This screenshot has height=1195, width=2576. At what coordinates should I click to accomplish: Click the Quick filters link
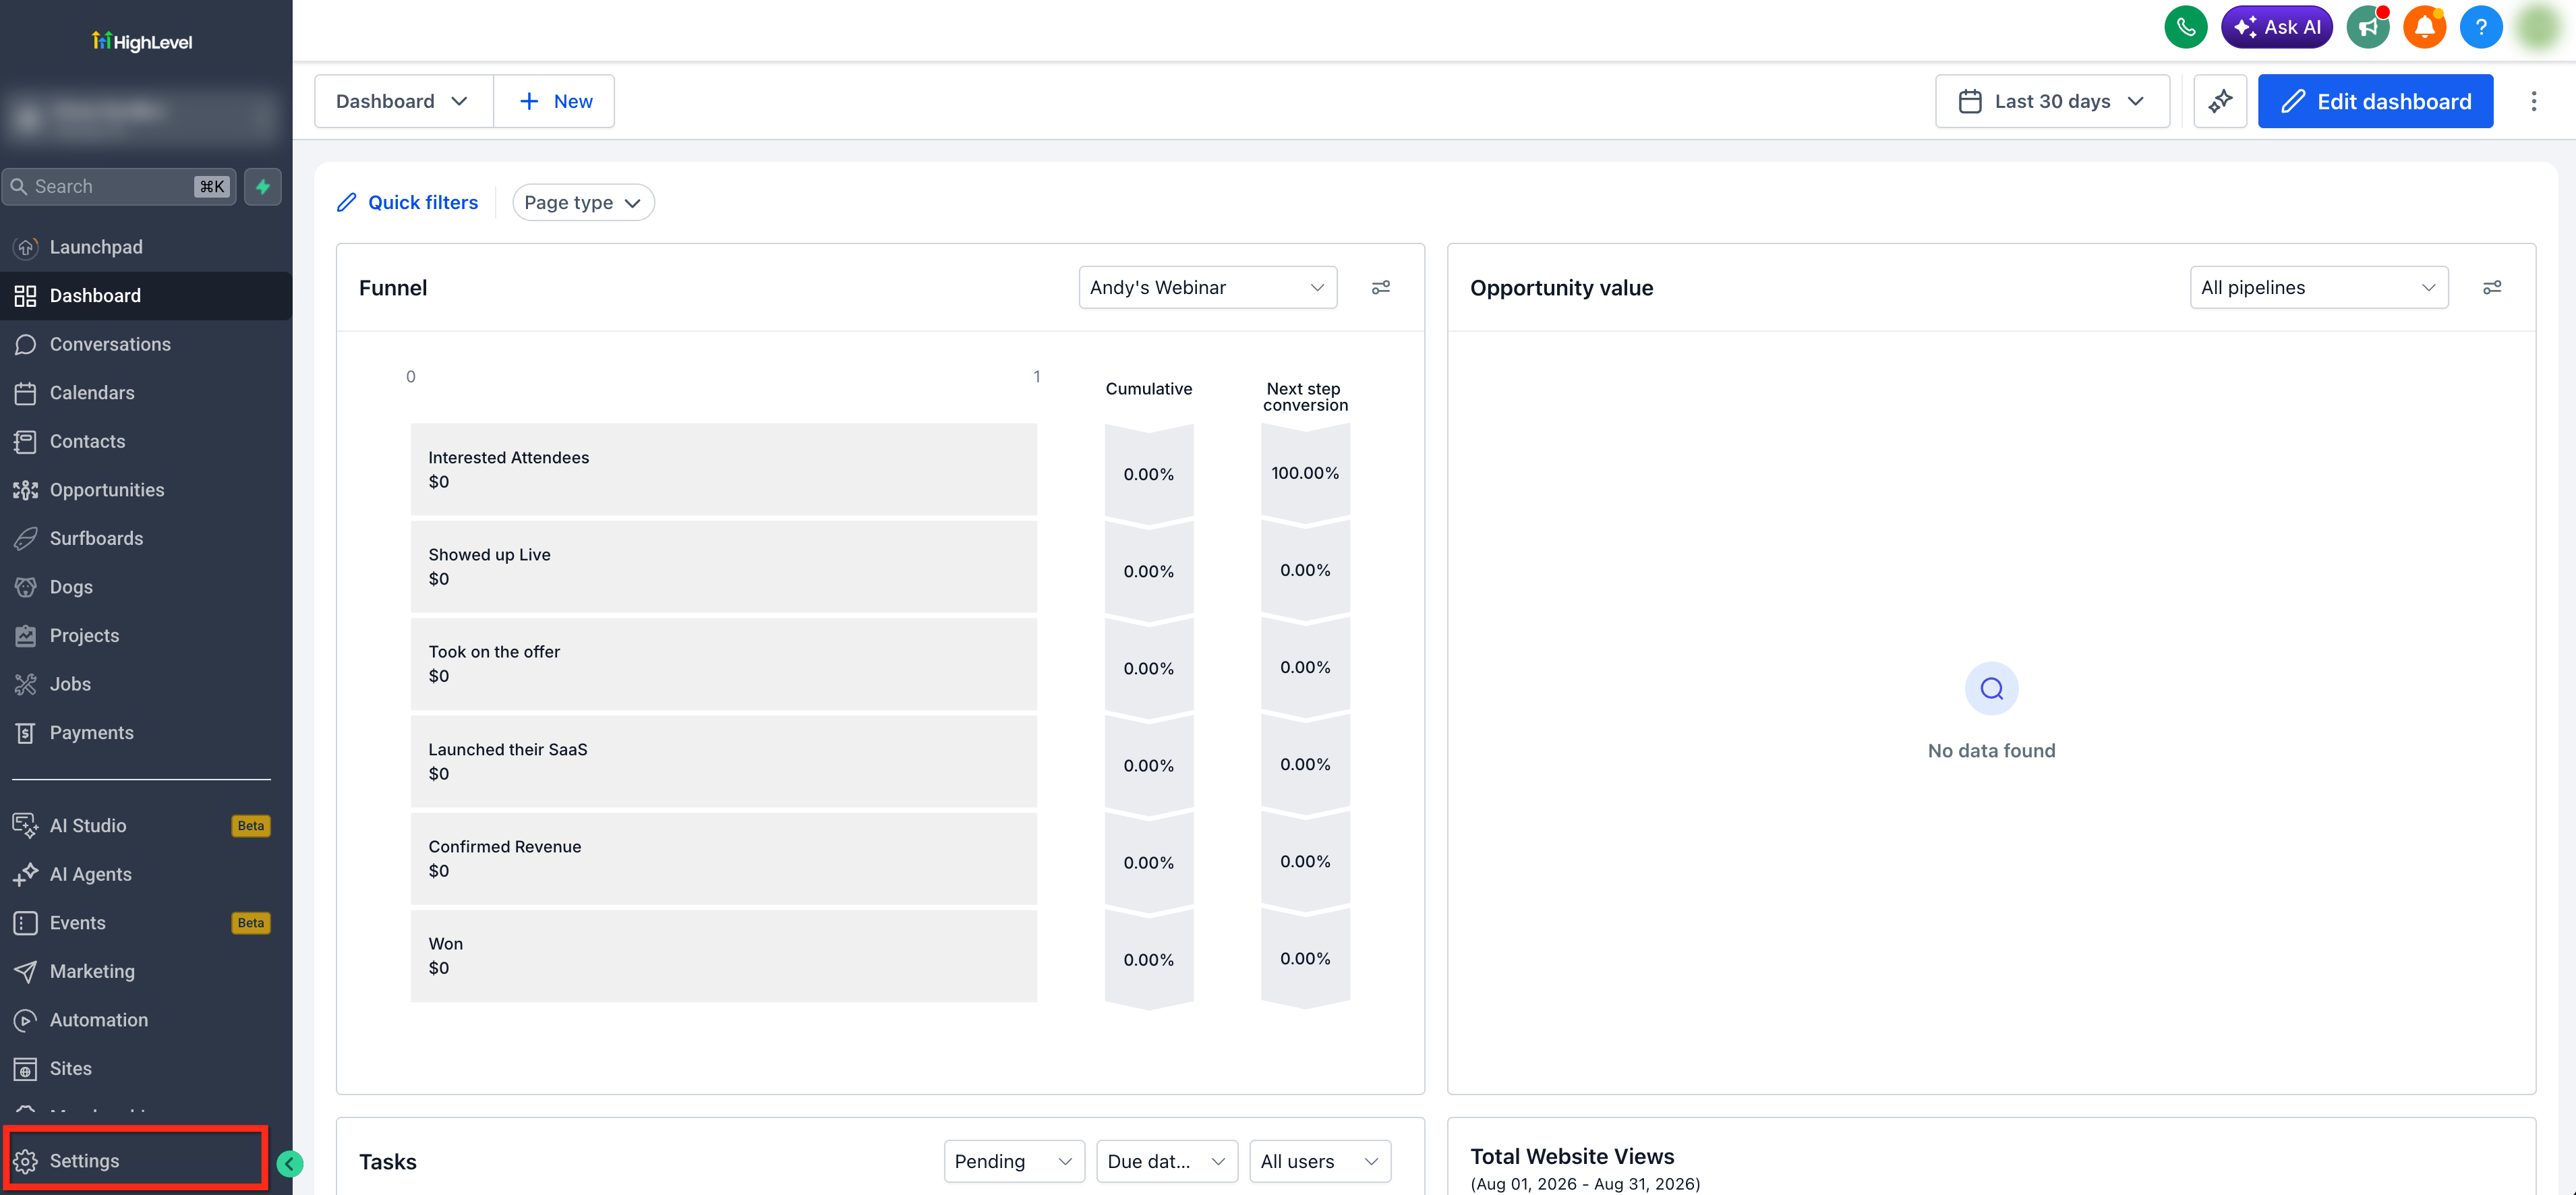[x=408, y=202]
